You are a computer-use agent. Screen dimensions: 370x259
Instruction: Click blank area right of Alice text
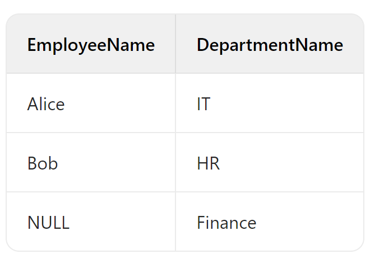[120, 104]
